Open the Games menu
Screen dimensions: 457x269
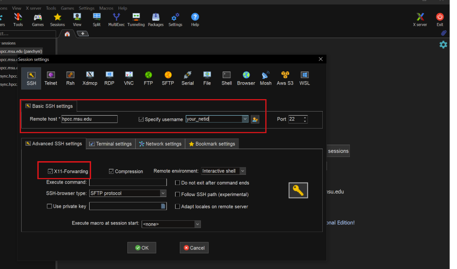tap(67, 8)
